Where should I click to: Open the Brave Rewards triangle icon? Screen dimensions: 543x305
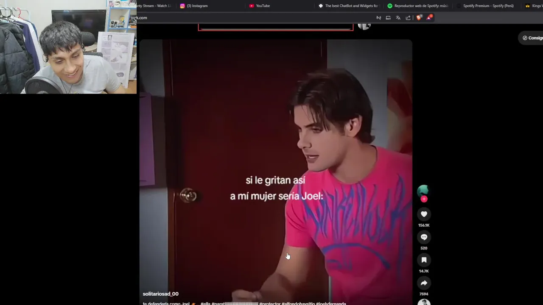pos(429,17)
